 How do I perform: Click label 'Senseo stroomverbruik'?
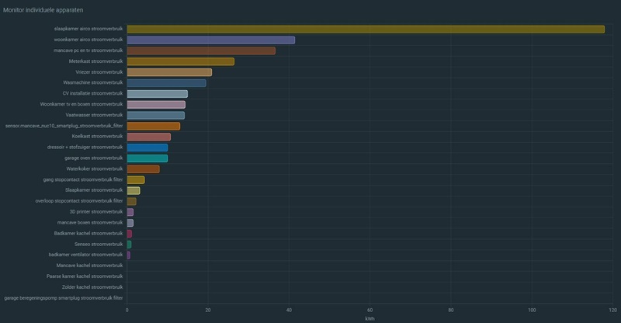[x=99, y=244]
